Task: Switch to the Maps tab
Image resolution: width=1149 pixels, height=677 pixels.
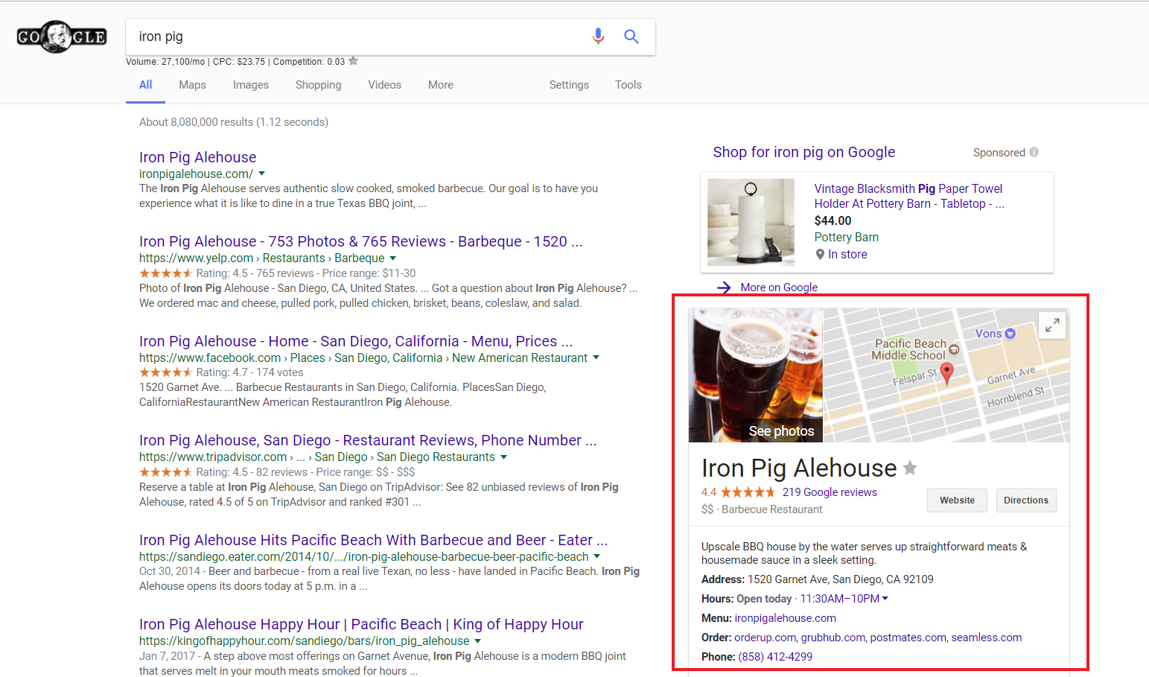Action: 192,85
